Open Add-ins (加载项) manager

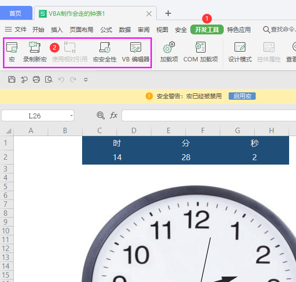coord(169,52)
